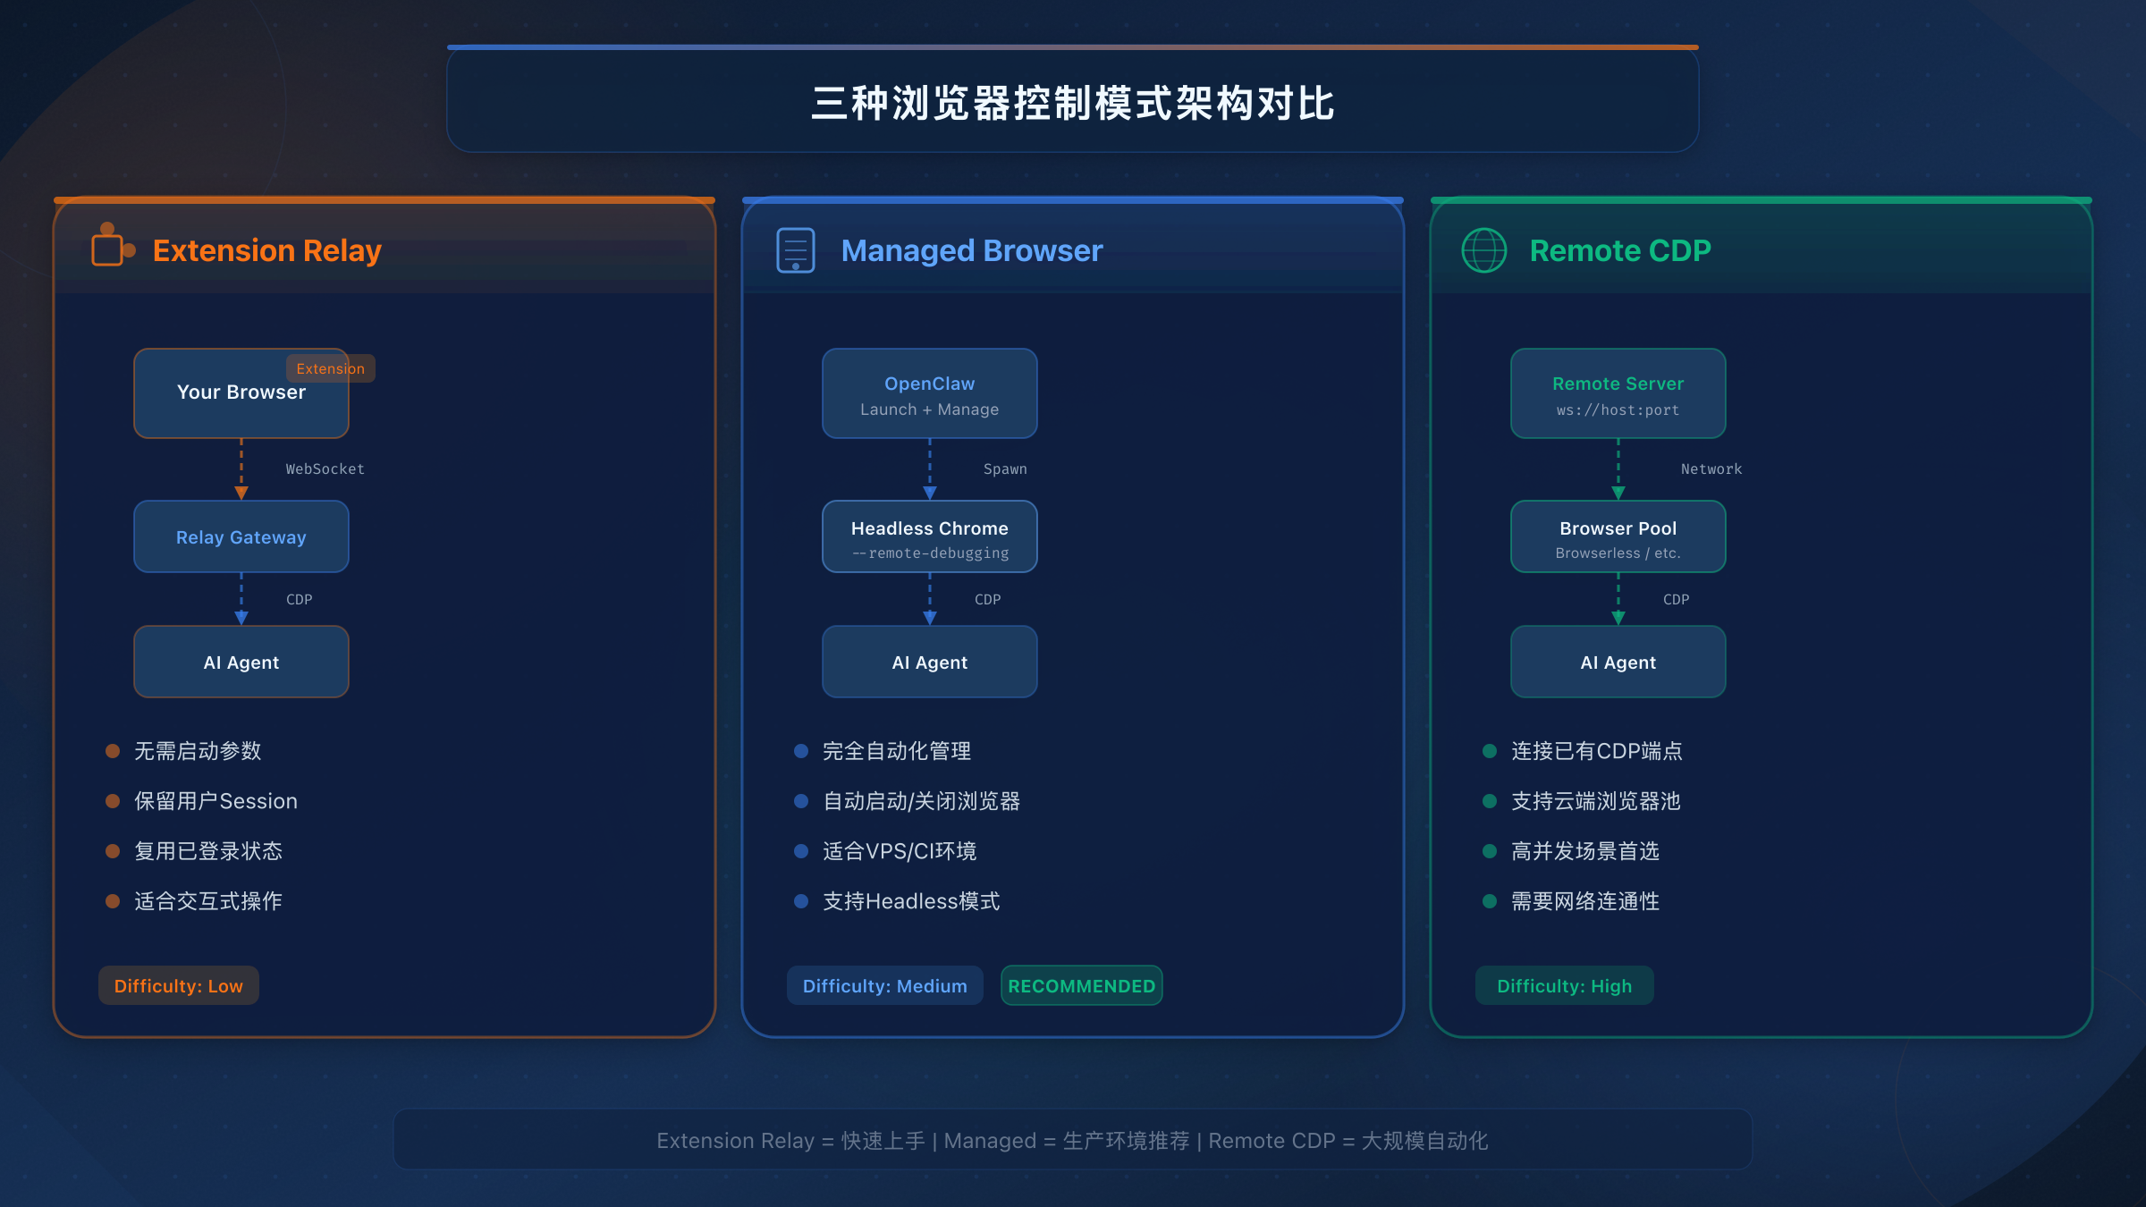Click the bullet beside 无需启动参数
Viewport: 2146px width, 1207px height.
point(113,751)
